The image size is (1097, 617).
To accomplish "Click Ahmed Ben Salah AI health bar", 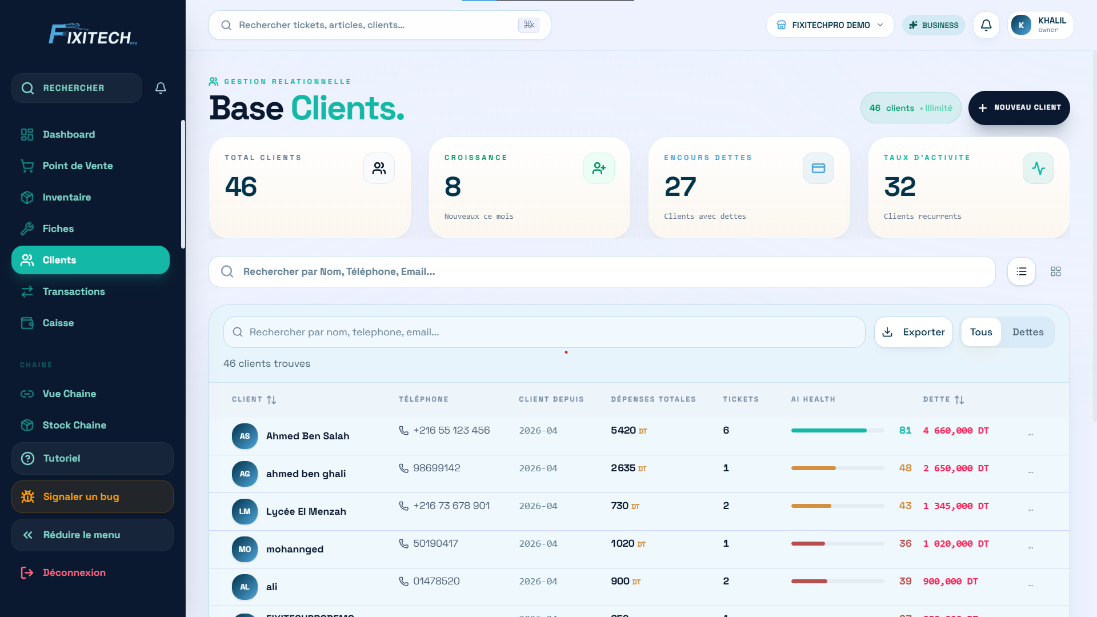I will (838, 430).
